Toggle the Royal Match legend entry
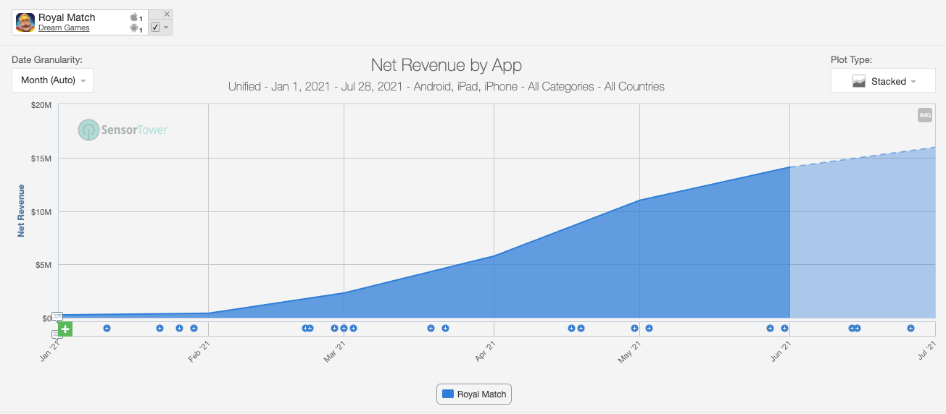 pyautogui.click(x=474, y=394)
